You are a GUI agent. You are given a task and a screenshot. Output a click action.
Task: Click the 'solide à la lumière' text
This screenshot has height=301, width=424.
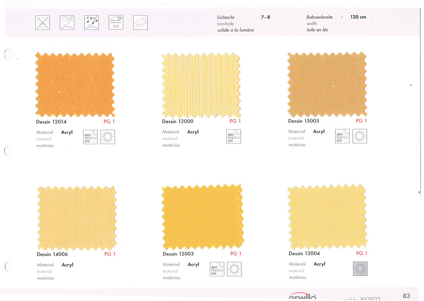point(235,30)
